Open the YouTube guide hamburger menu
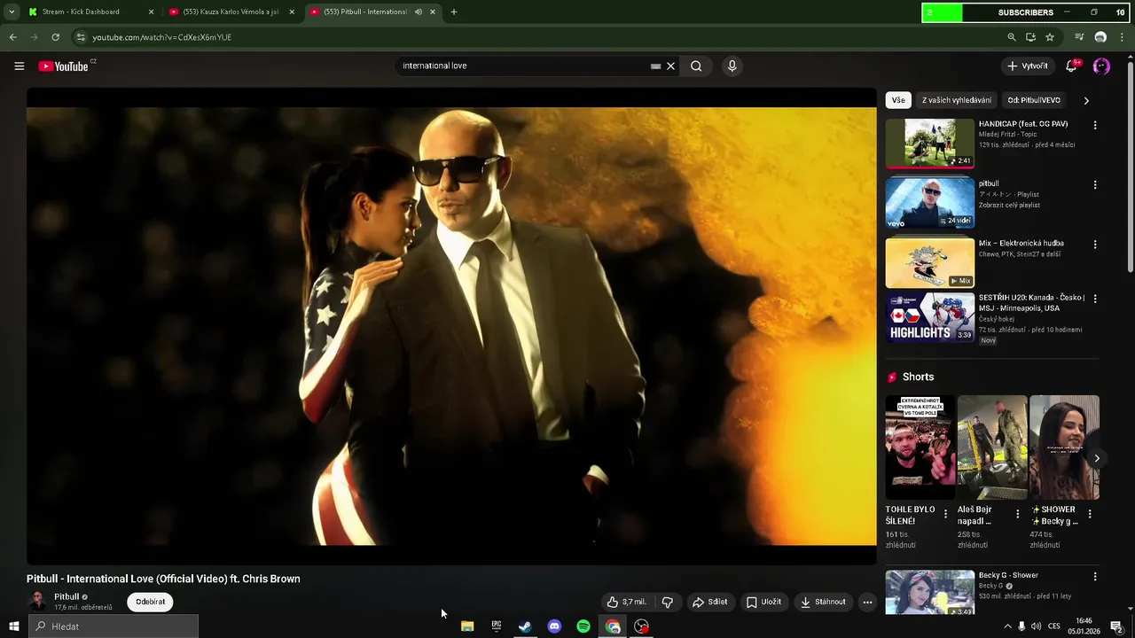 [x=19, y=66]
